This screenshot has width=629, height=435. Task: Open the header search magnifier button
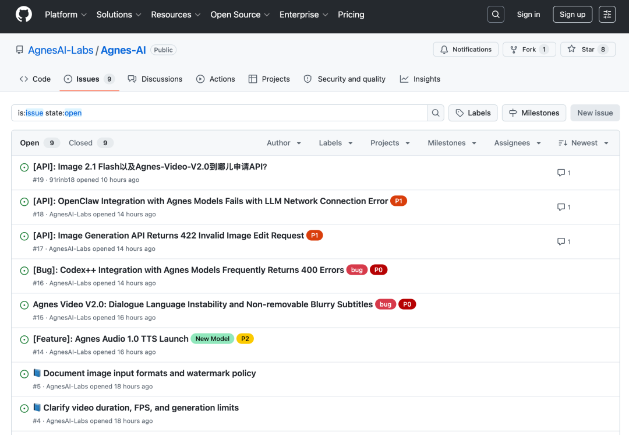click(x=496, y=15)
